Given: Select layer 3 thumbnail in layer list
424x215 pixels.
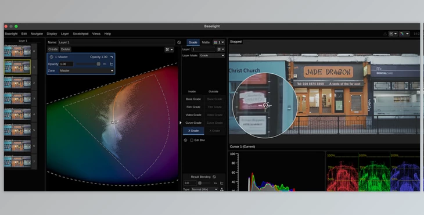Looking at the screenshot, I should 17,98.
